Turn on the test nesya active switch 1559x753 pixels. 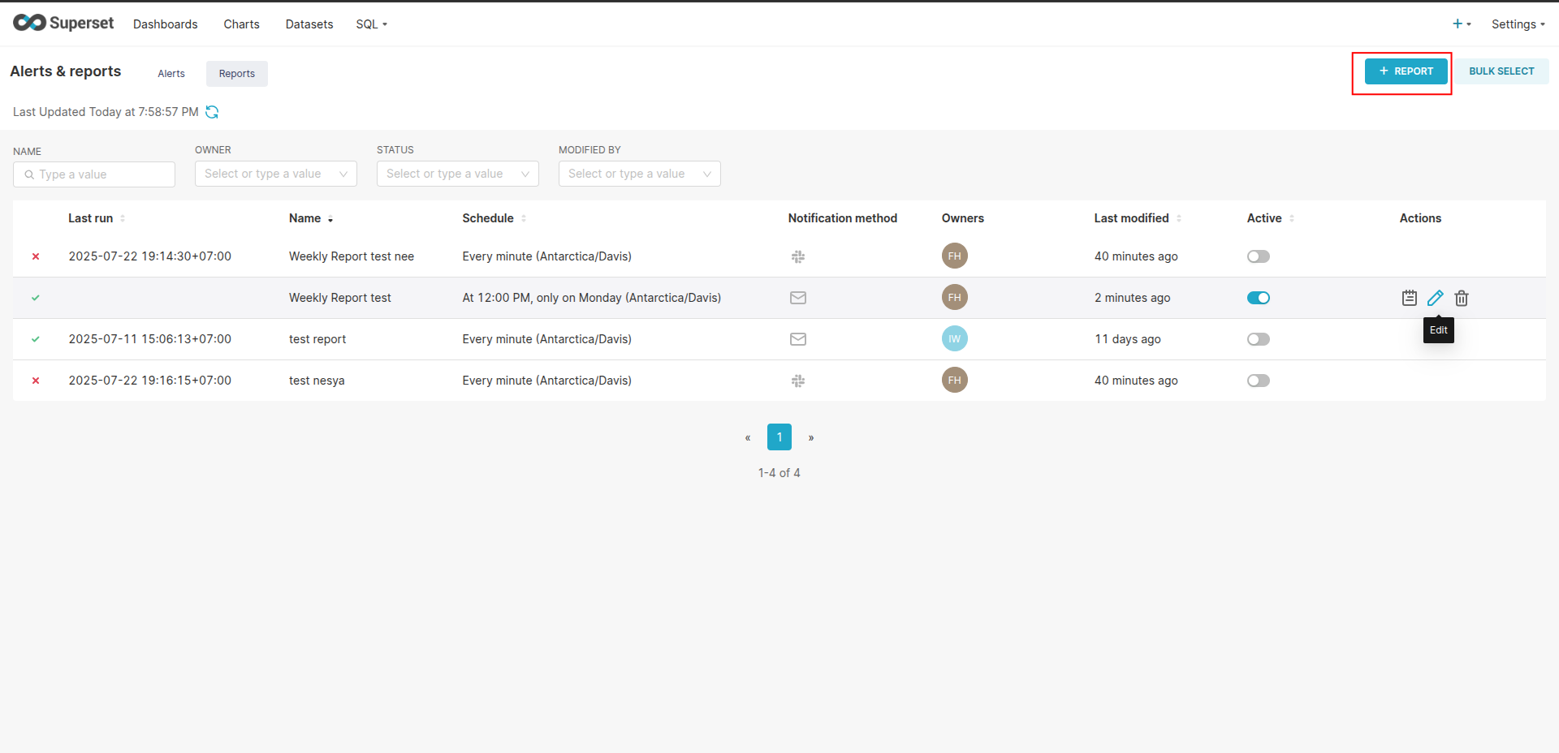1258,381
